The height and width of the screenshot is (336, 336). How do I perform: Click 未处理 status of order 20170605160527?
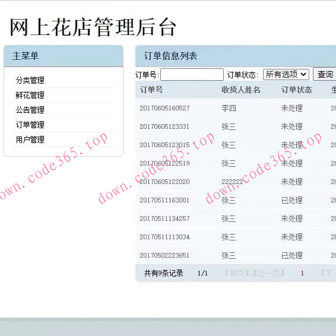(x=292, y=108)
